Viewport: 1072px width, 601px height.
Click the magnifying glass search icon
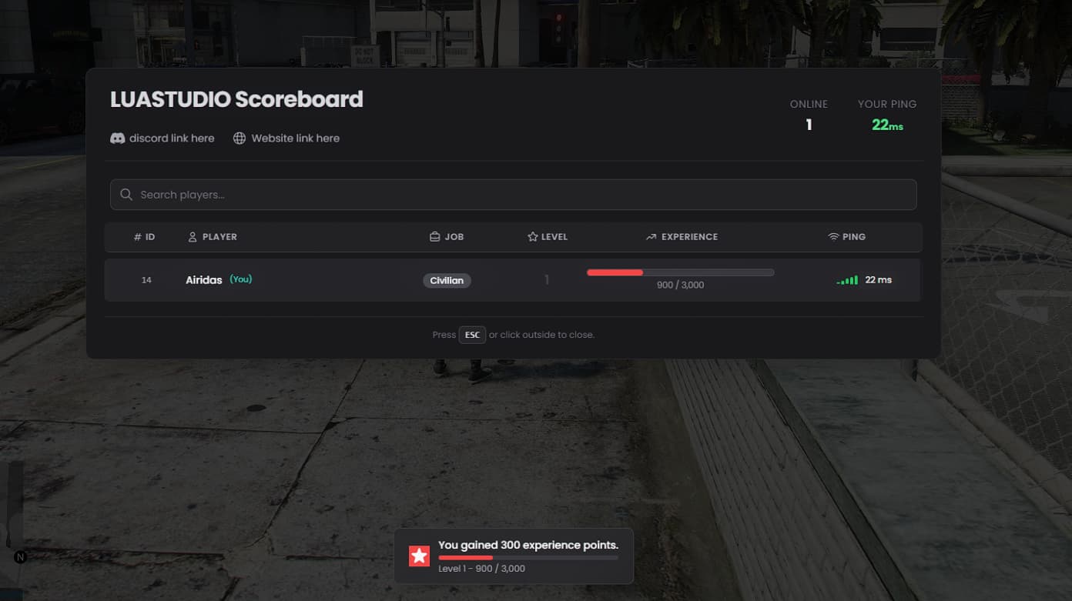point(126,194)
